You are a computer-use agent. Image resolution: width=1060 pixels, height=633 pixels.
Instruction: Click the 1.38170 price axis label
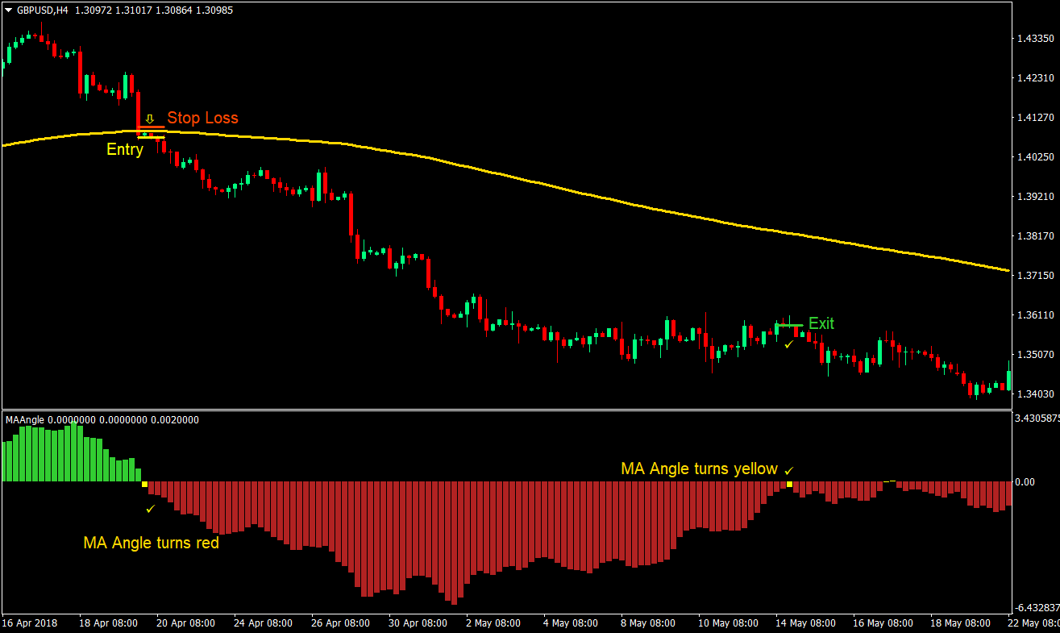[x=1035, y=236]
